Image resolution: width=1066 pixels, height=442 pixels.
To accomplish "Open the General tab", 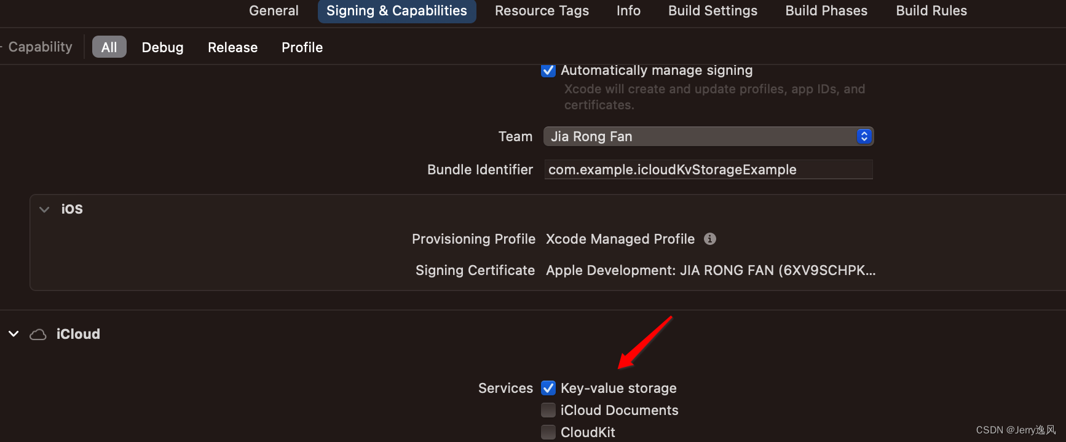I will [274, 11].
